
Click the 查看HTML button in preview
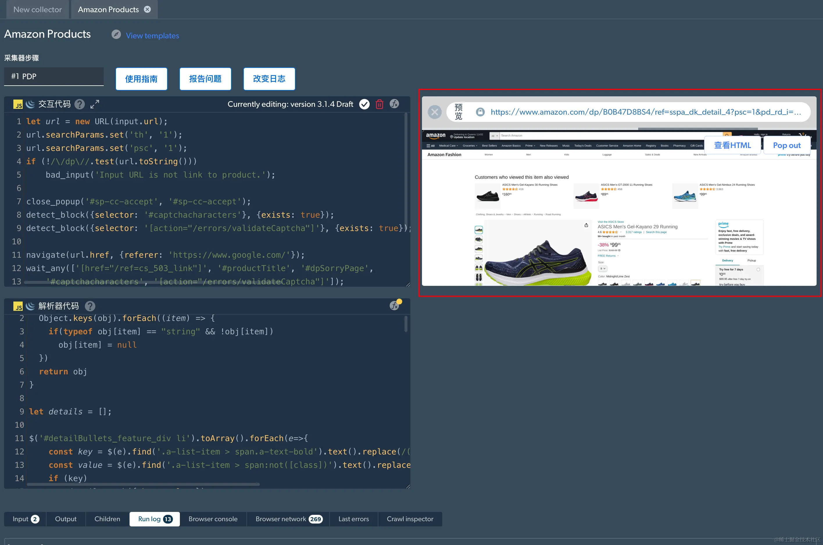732,145
